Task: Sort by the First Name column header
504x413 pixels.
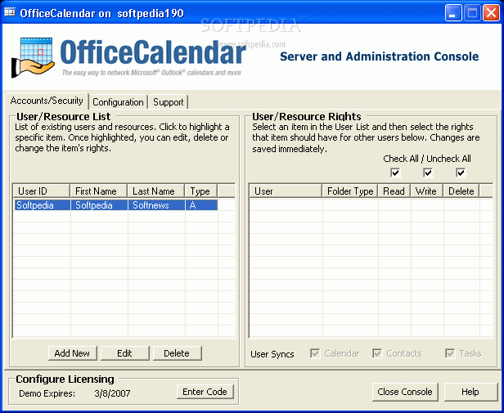Action: (99, 191)
